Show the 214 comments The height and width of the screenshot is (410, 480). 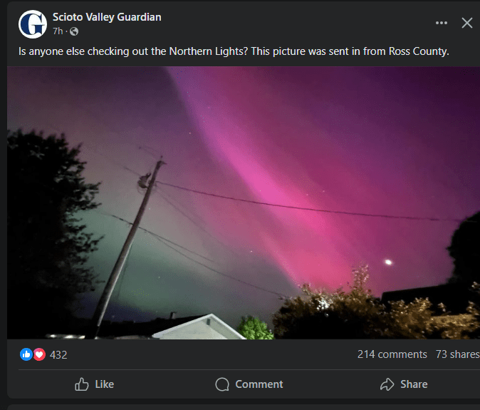[x=392, y=354]
